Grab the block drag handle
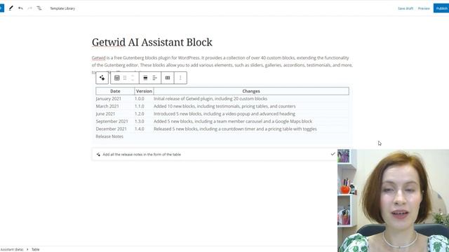 coord(125,78)
